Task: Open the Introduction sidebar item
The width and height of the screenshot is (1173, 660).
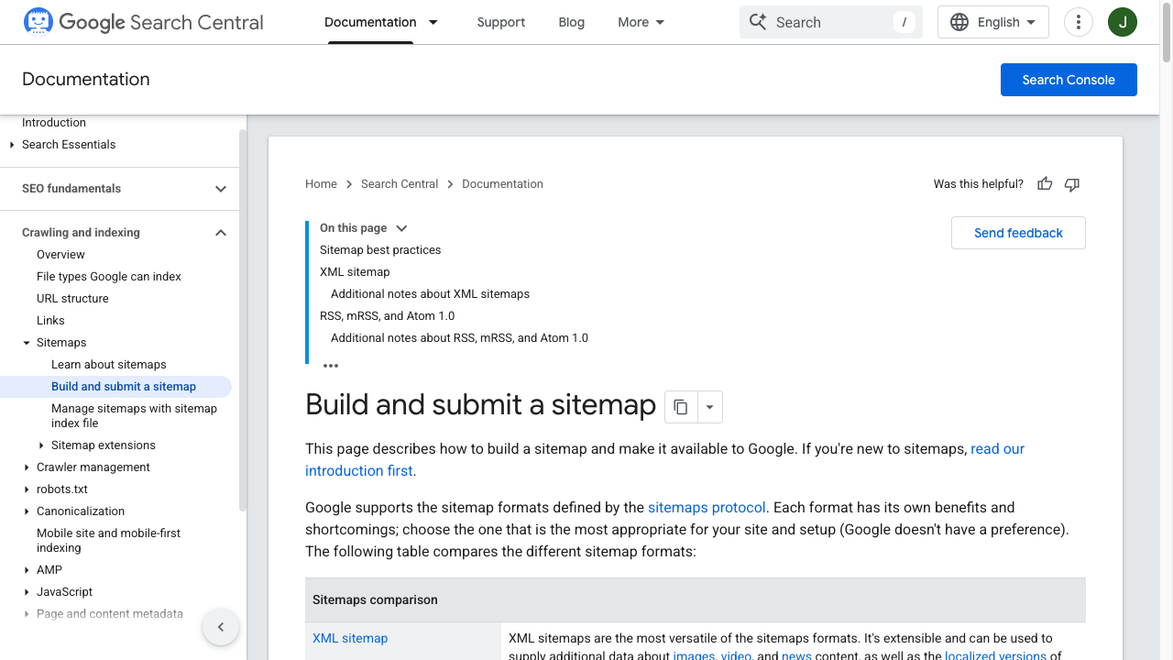Action: point(54,123)
